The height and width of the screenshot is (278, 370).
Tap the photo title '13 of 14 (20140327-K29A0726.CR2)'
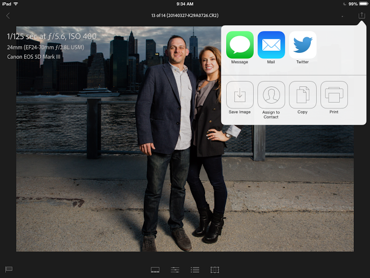[185, 16]
